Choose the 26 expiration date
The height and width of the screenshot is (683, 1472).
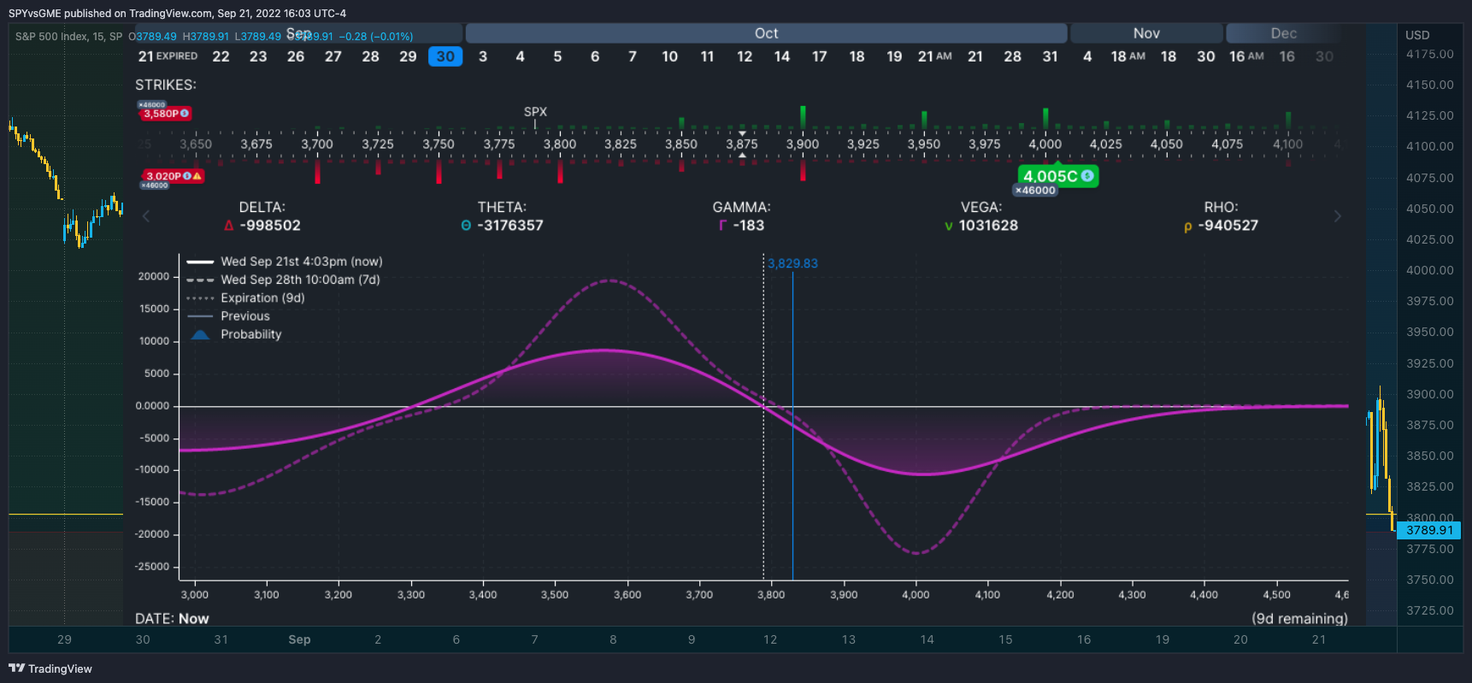tap(296, 56)
